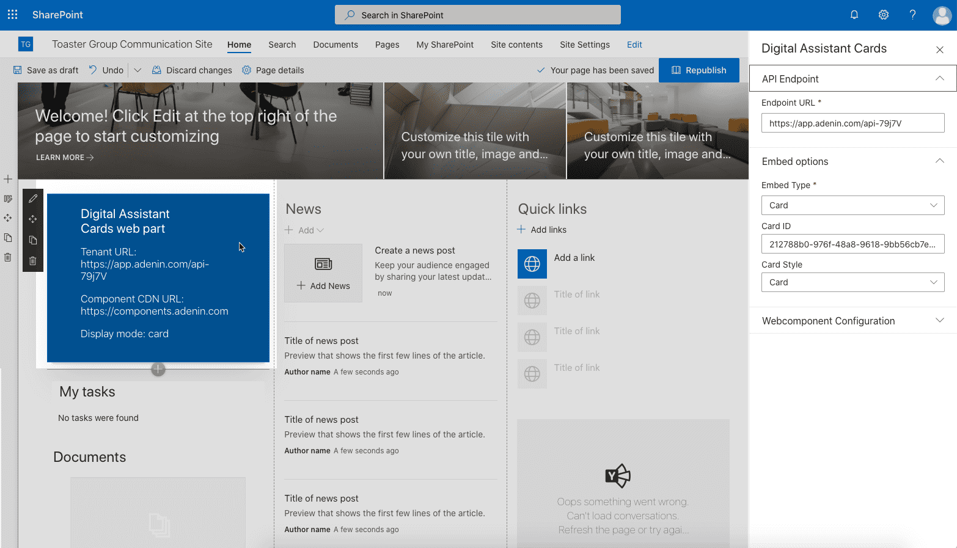Open Page details
Viewport: 957px width, 548px height.
coord(273,70)
